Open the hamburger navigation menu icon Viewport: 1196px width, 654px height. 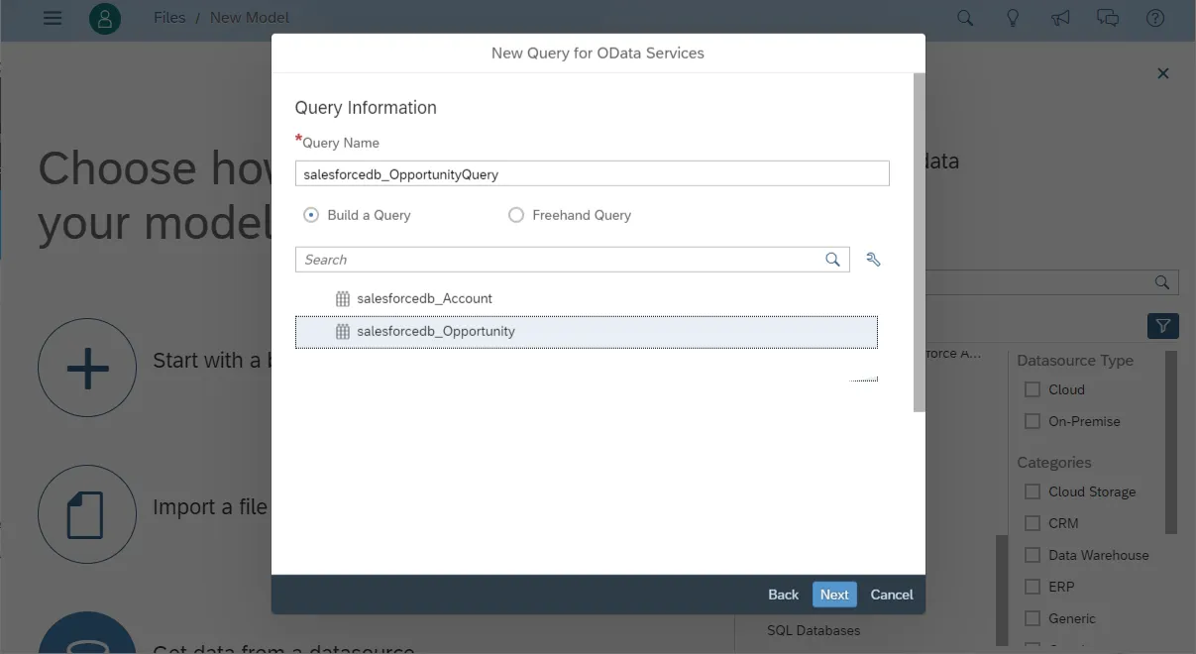[53, 17]
